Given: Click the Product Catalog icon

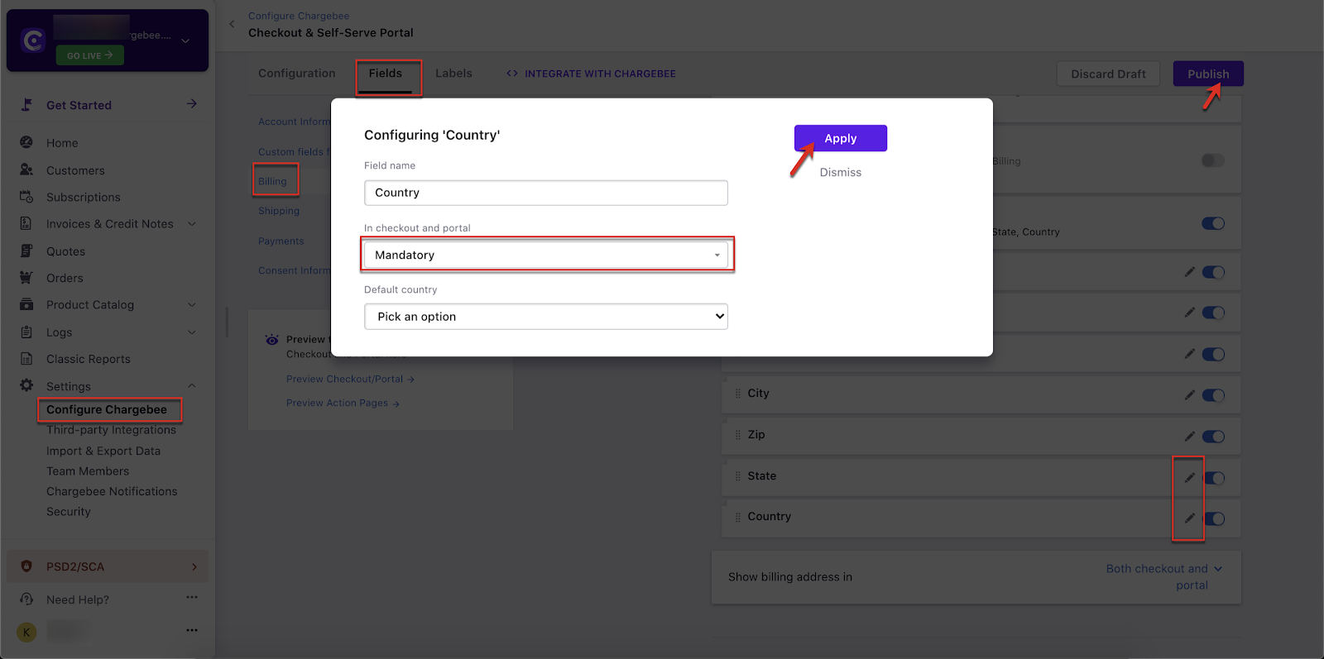Looking at the screenshot, I should [x=26, y=304].
